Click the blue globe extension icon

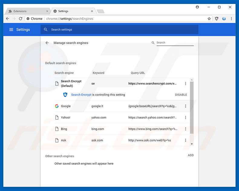pos(224,18)
